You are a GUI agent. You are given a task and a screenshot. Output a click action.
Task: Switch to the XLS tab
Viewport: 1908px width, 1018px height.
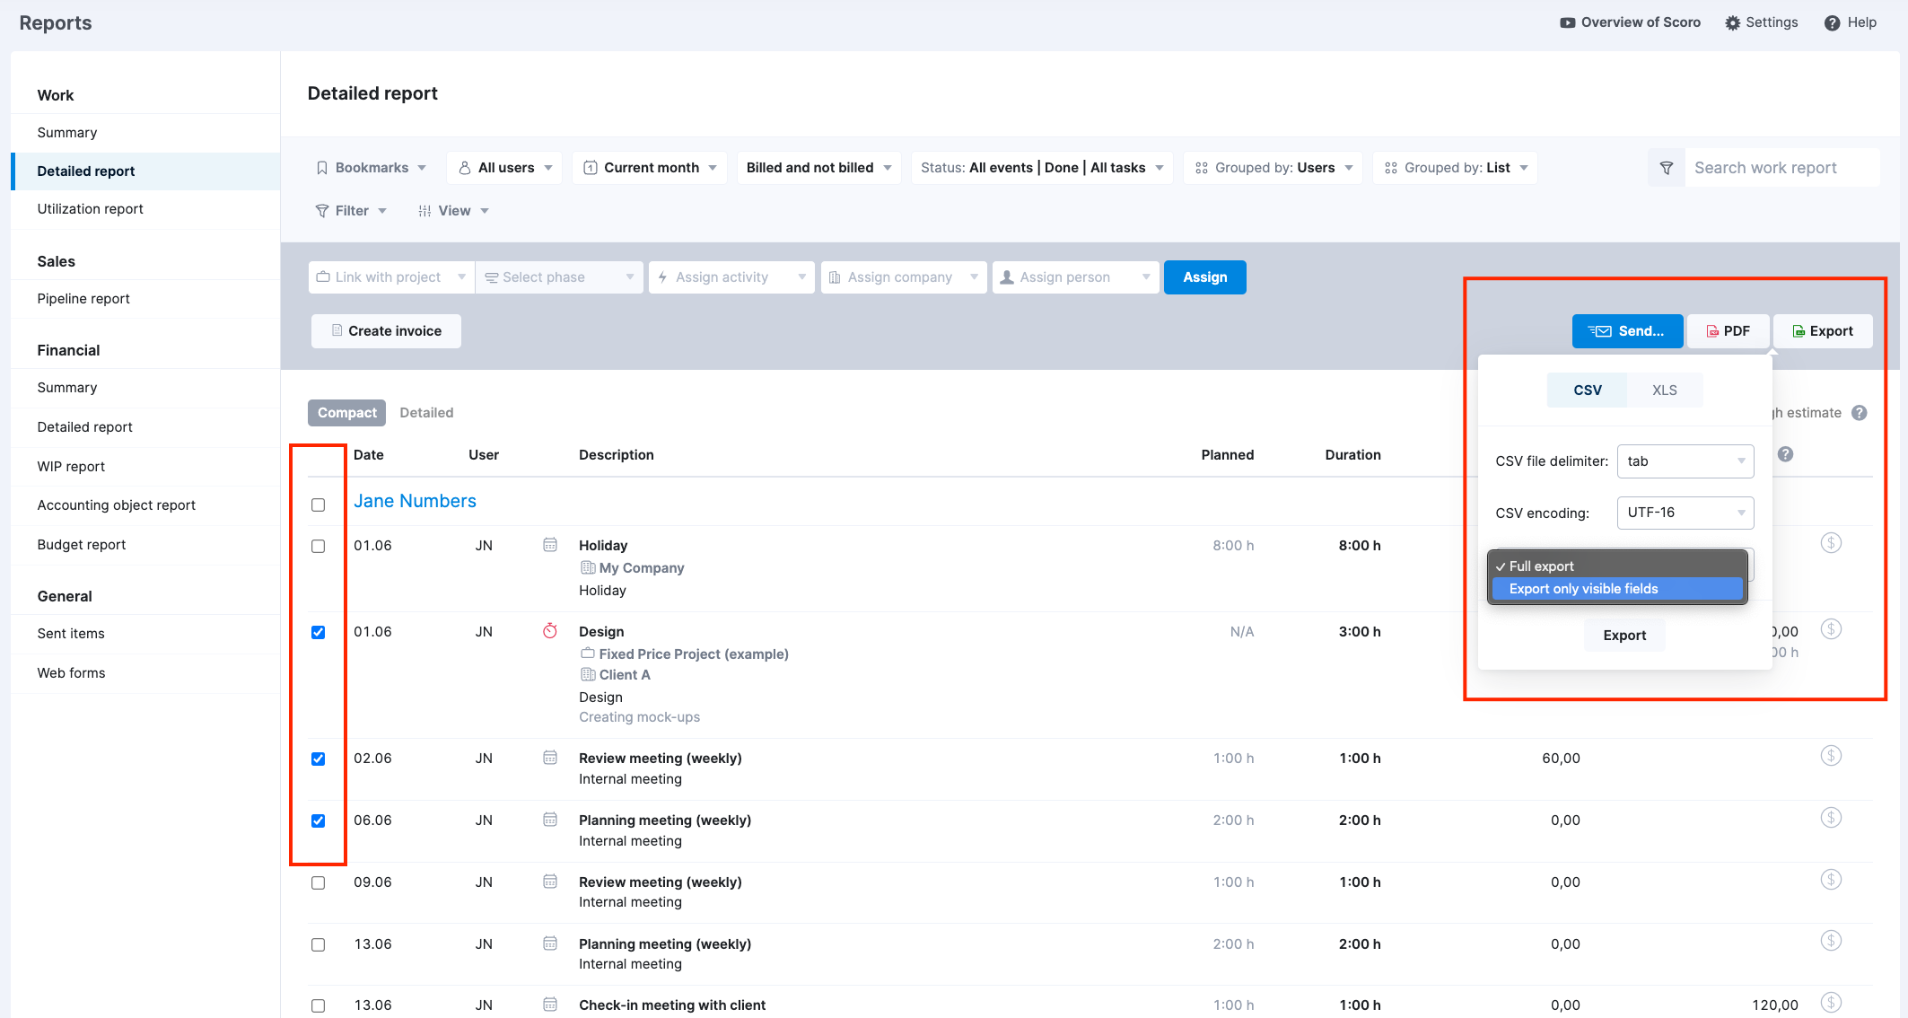[1665, 391]
